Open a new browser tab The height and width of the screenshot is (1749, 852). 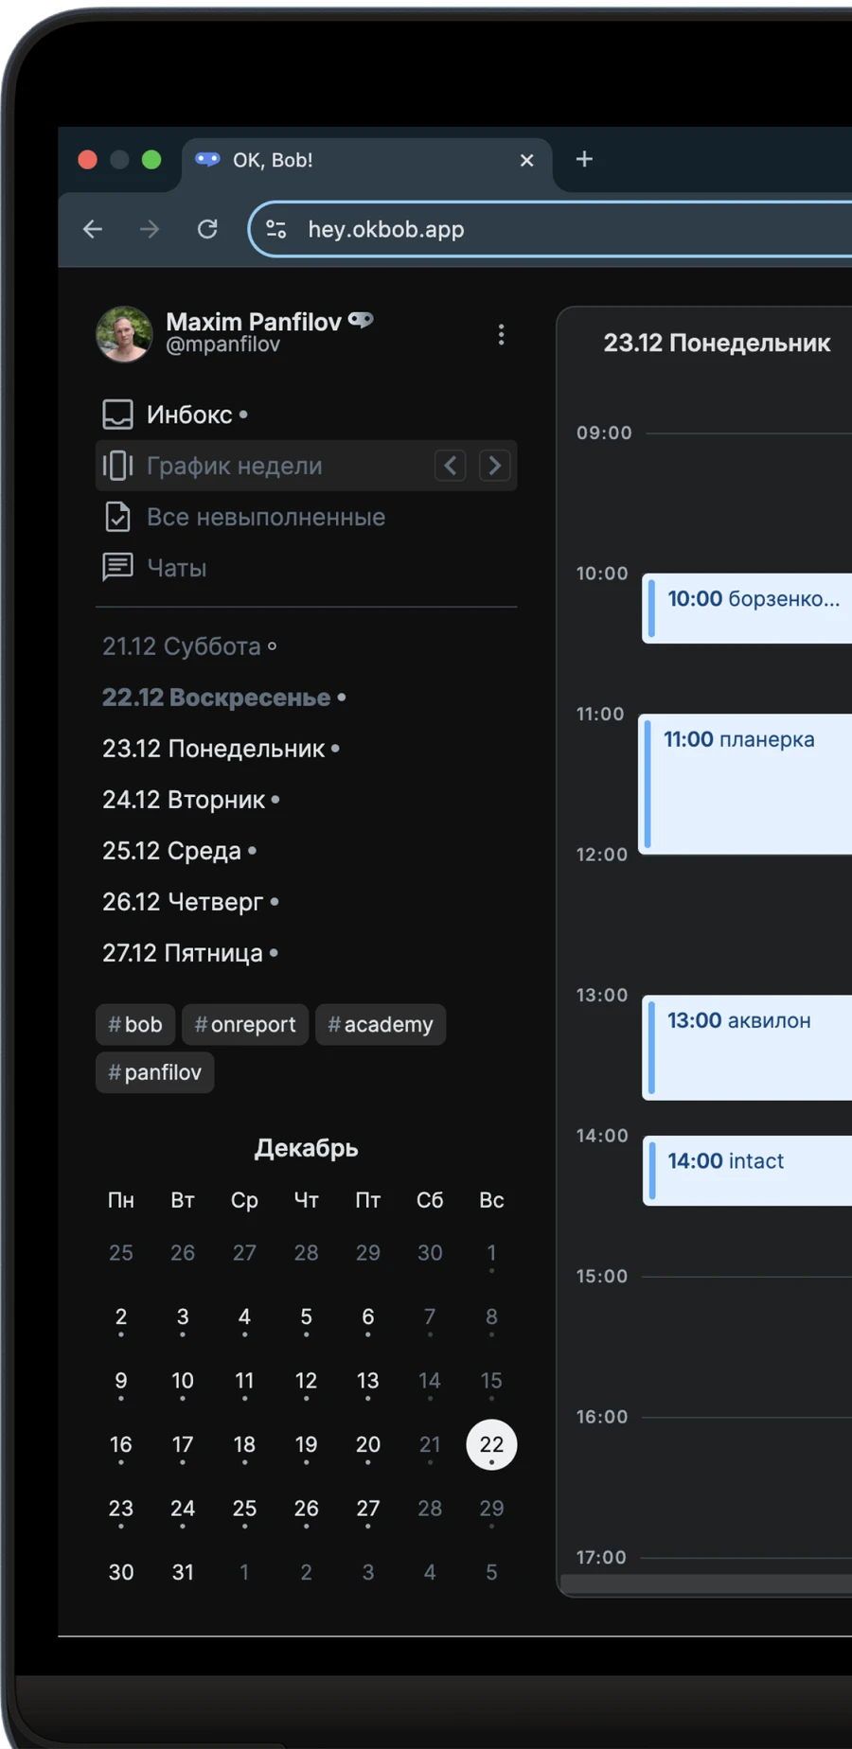pyautogui.click(x=584, y=159)
